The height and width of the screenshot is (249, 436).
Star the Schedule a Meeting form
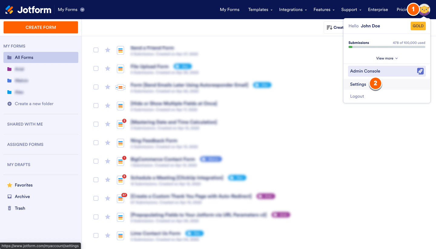(107, 180)
